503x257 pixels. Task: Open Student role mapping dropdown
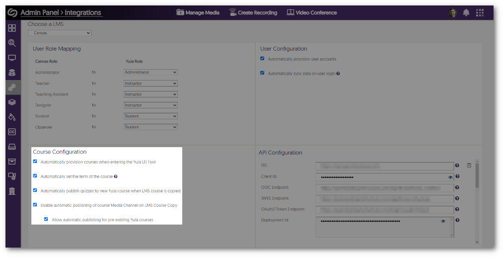pos(150,116)
